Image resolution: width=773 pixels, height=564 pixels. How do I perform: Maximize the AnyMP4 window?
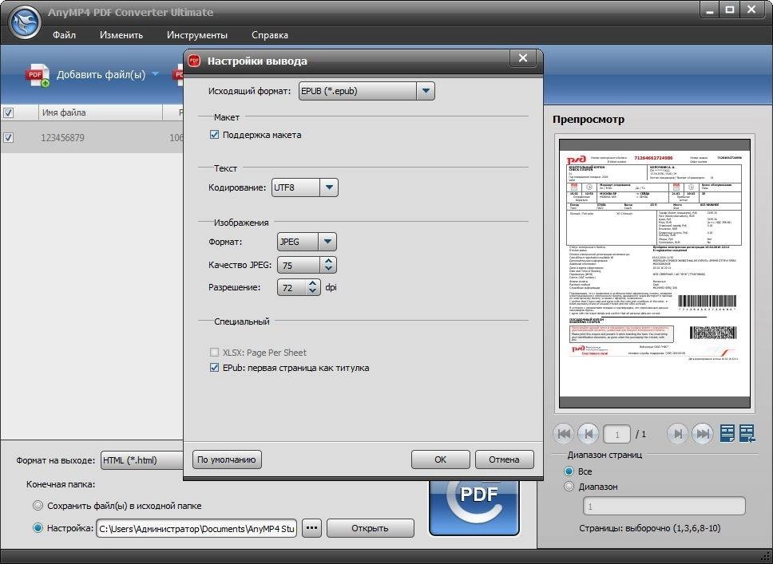pyautogui.click(x=730, y=10)
